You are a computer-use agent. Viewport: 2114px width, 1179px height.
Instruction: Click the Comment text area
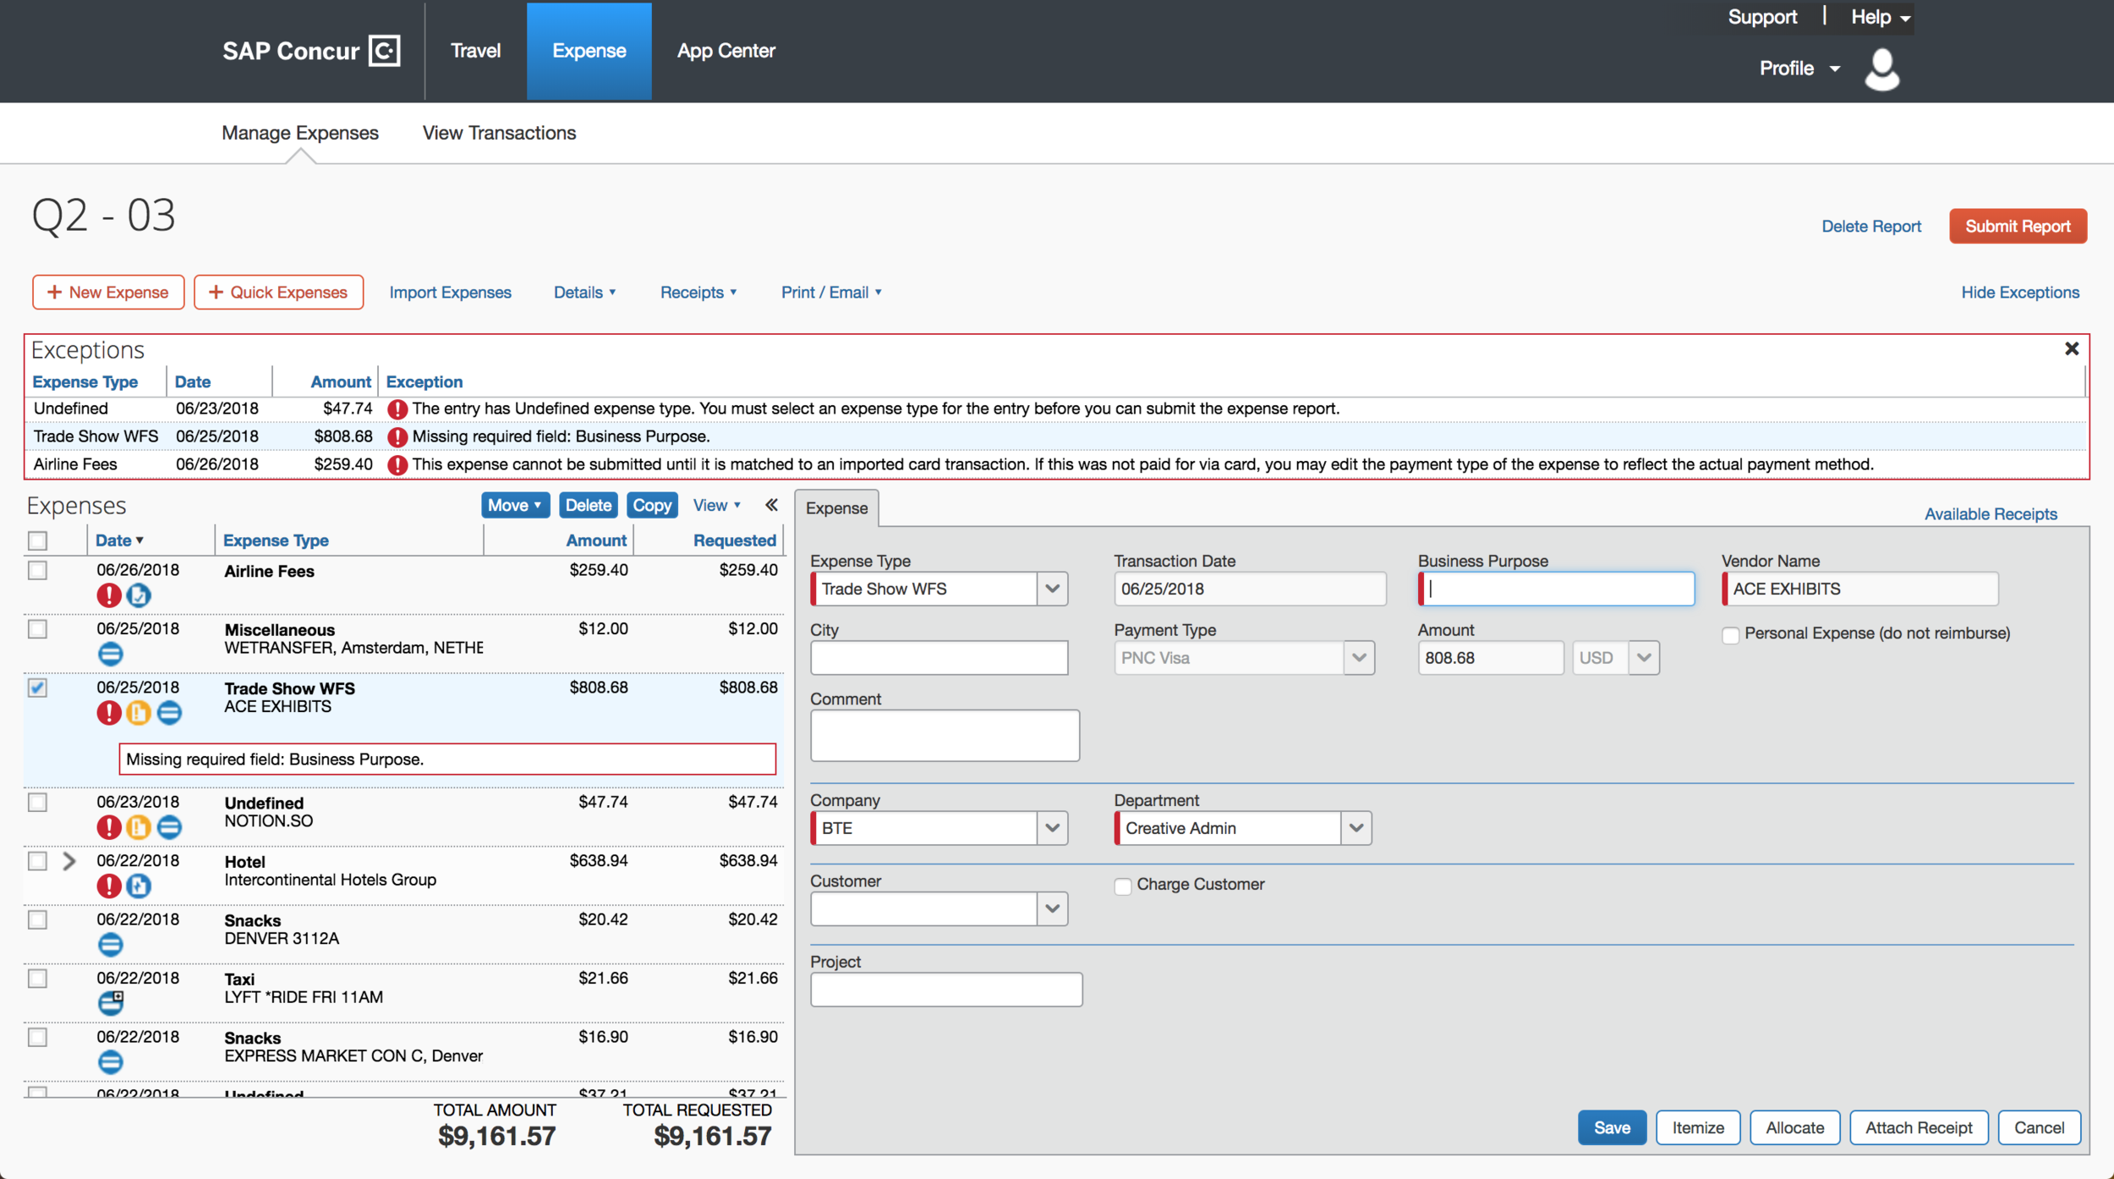(945, 735)
